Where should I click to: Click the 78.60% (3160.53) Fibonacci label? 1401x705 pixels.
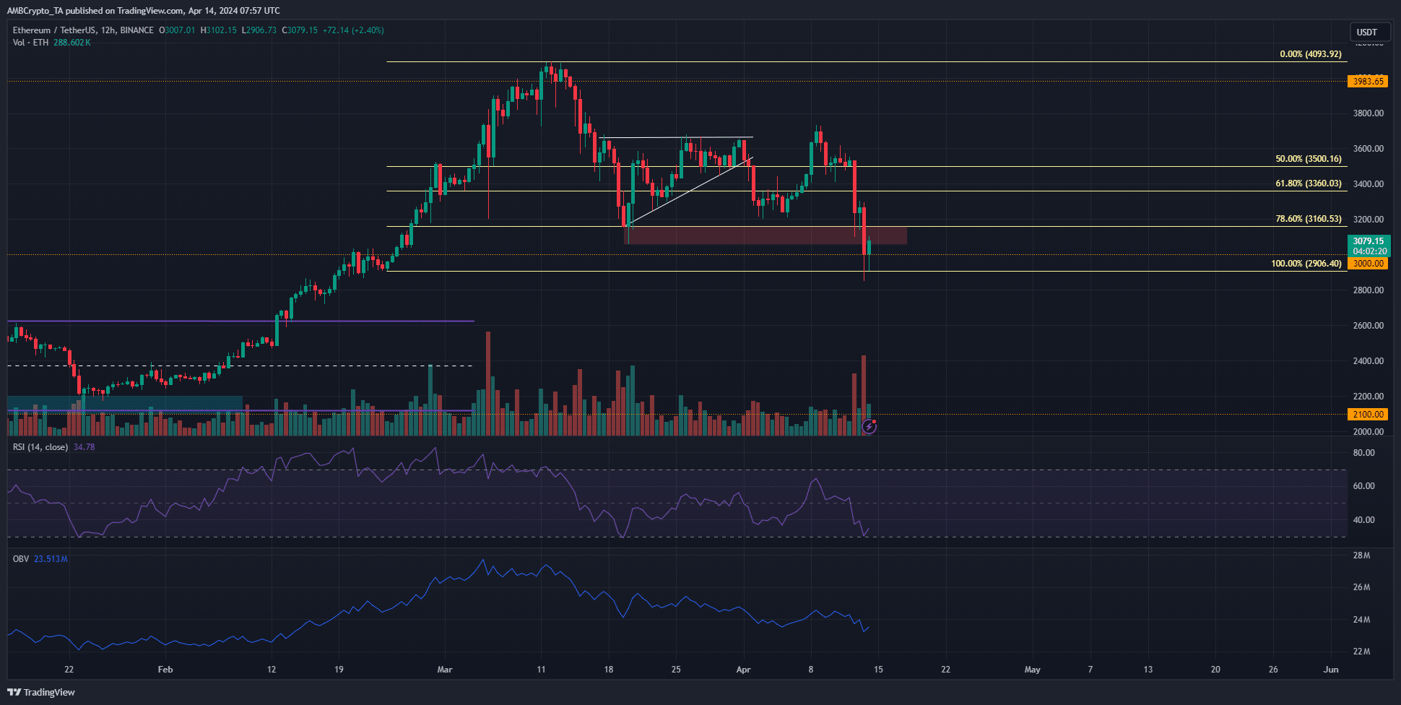point(1308,219)
